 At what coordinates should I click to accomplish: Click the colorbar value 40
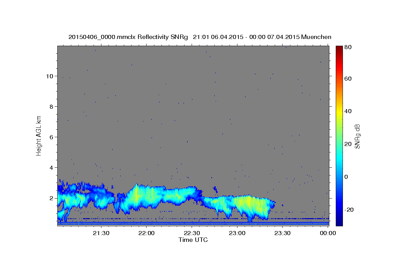click(348, 111)
